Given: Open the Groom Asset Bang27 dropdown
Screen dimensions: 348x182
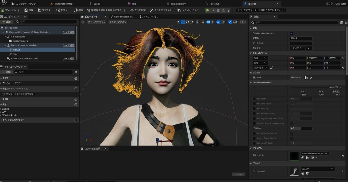Looking at the screenshot, I should 318,169.
